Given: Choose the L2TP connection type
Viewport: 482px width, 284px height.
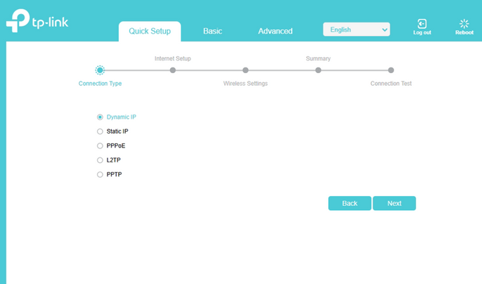Looking at the screenshot, I should (x=100, y=160).
